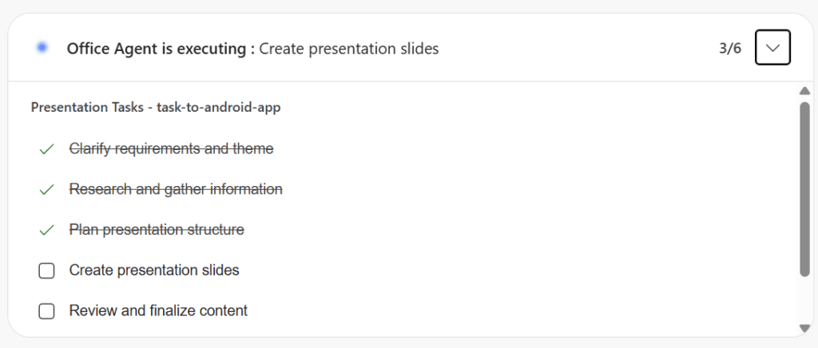818x348 pixels.
Task: Click the Review and finalize content label
Action: (x=158, y=311)
